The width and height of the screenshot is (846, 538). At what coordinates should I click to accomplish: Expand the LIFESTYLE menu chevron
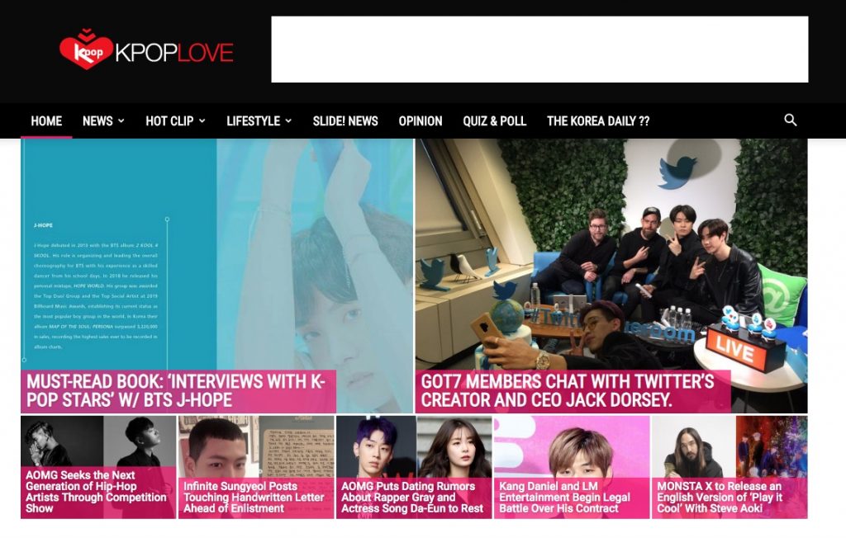tap(288, 120)
